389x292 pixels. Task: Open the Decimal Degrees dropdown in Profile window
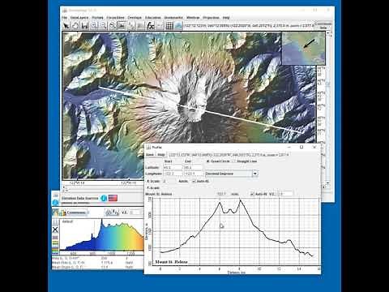255,174
